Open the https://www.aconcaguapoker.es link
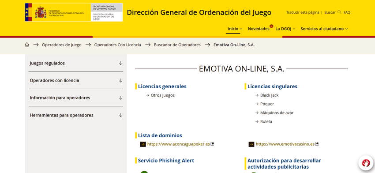This screenshot has width=375, height=173. (178, 144)
